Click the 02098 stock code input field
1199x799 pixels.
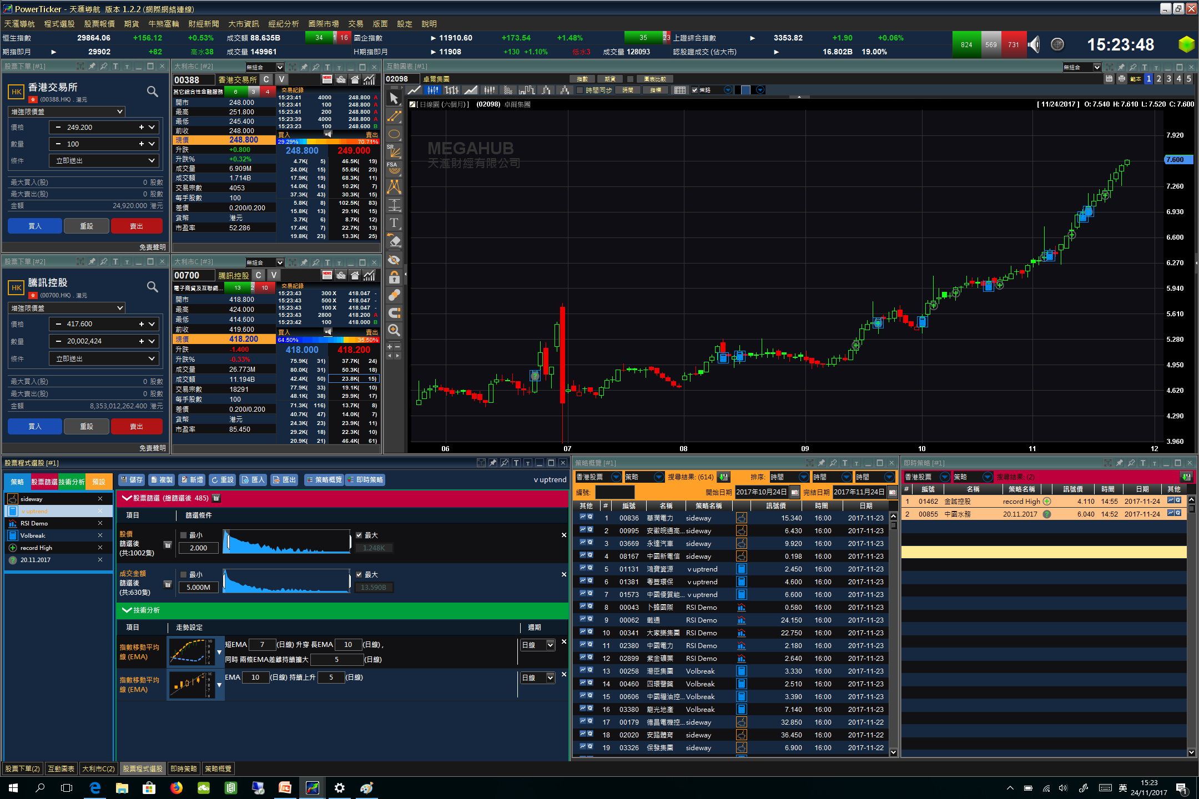point(402,79)
